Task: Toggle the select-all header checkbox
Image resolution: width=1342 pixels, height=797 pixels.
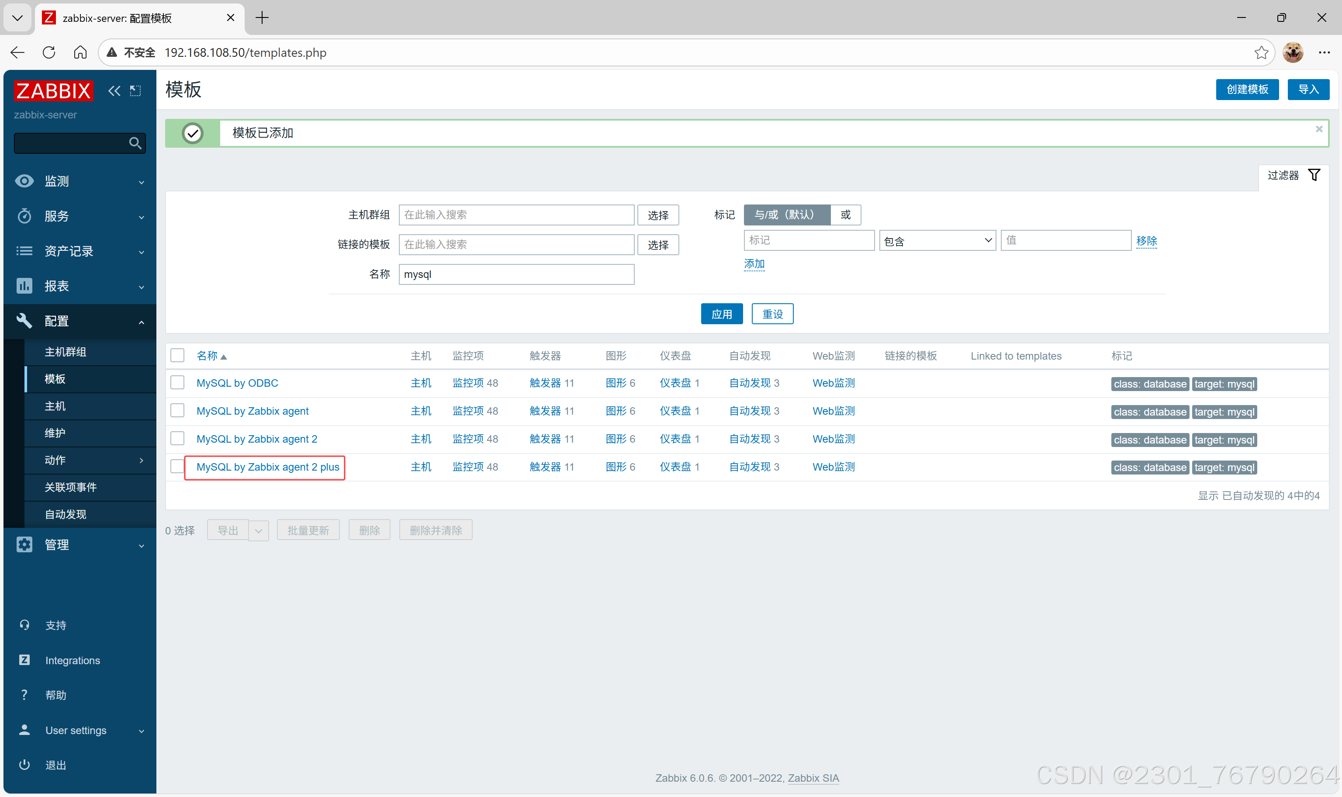Action: tap(177, 356)
